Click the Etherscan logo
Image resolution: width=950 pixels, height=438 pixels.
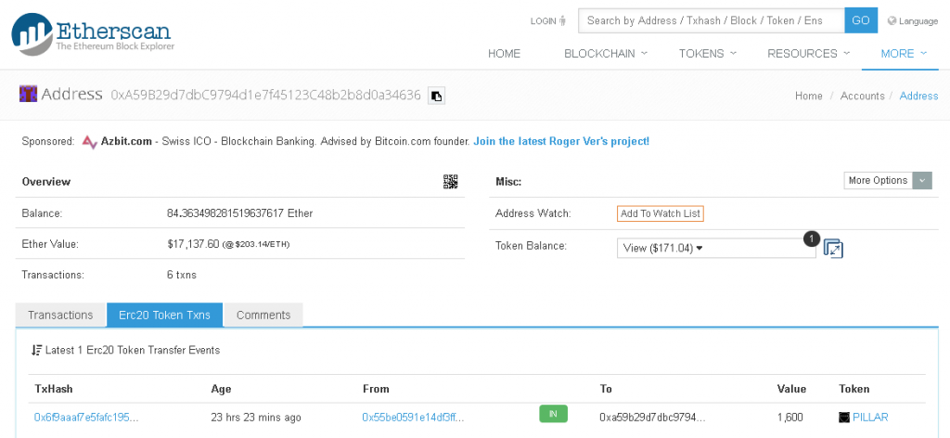(x=94, y=35)
